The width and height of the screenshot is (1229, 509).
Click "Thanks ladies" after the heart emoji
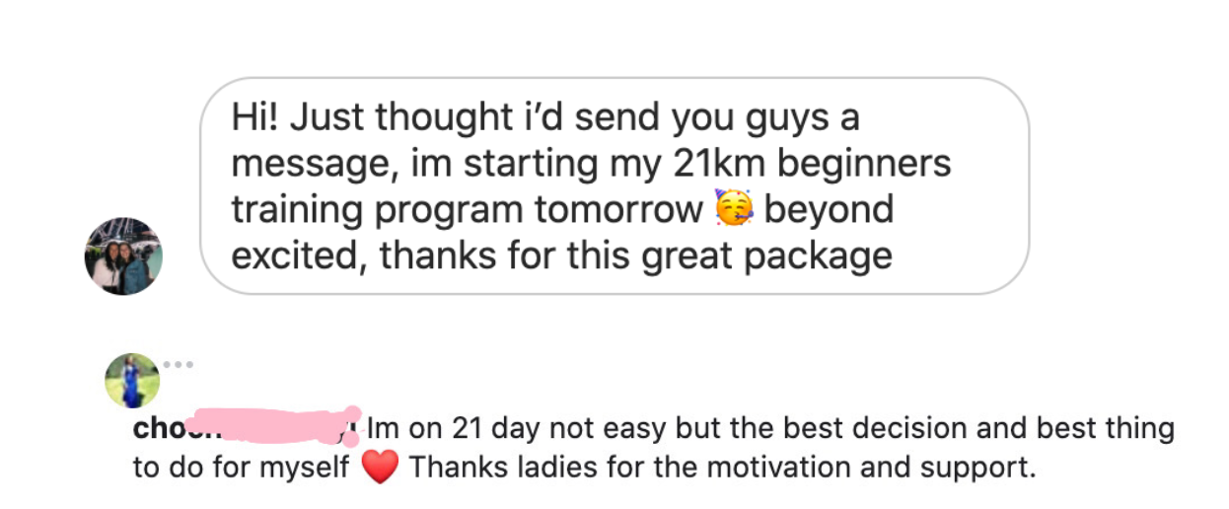tap(475, 467)
